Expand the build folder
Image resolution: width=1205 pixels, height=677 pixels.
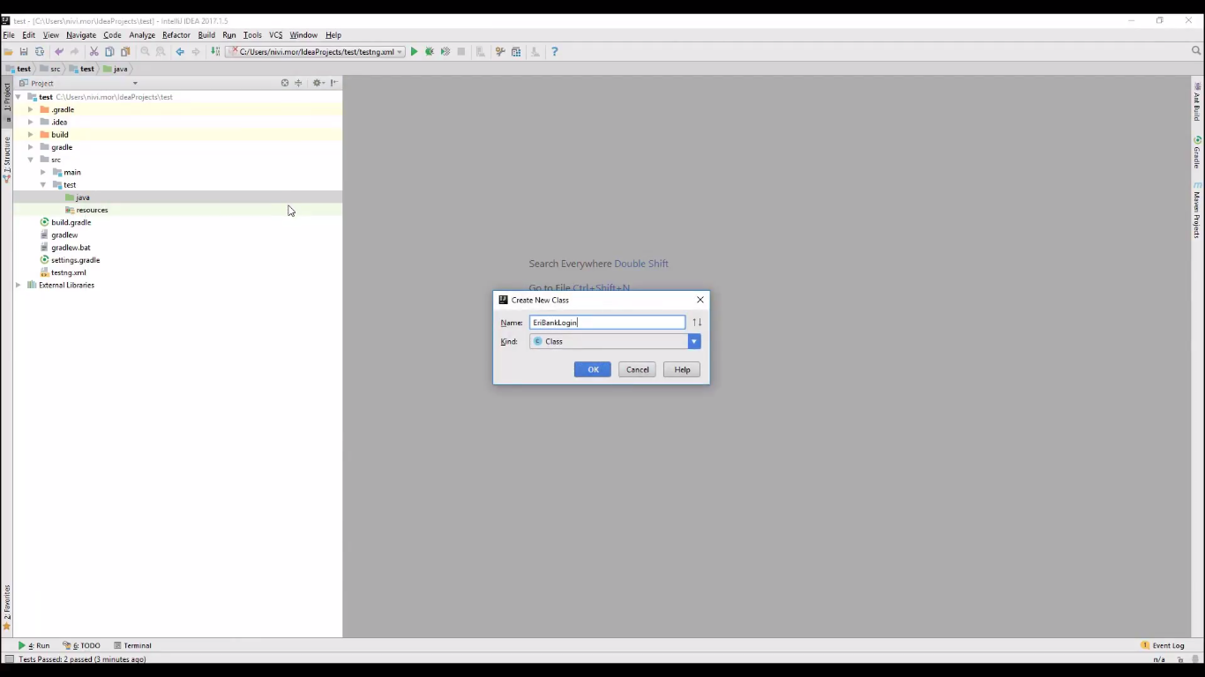pyautogui.click(x=31, y=135)
